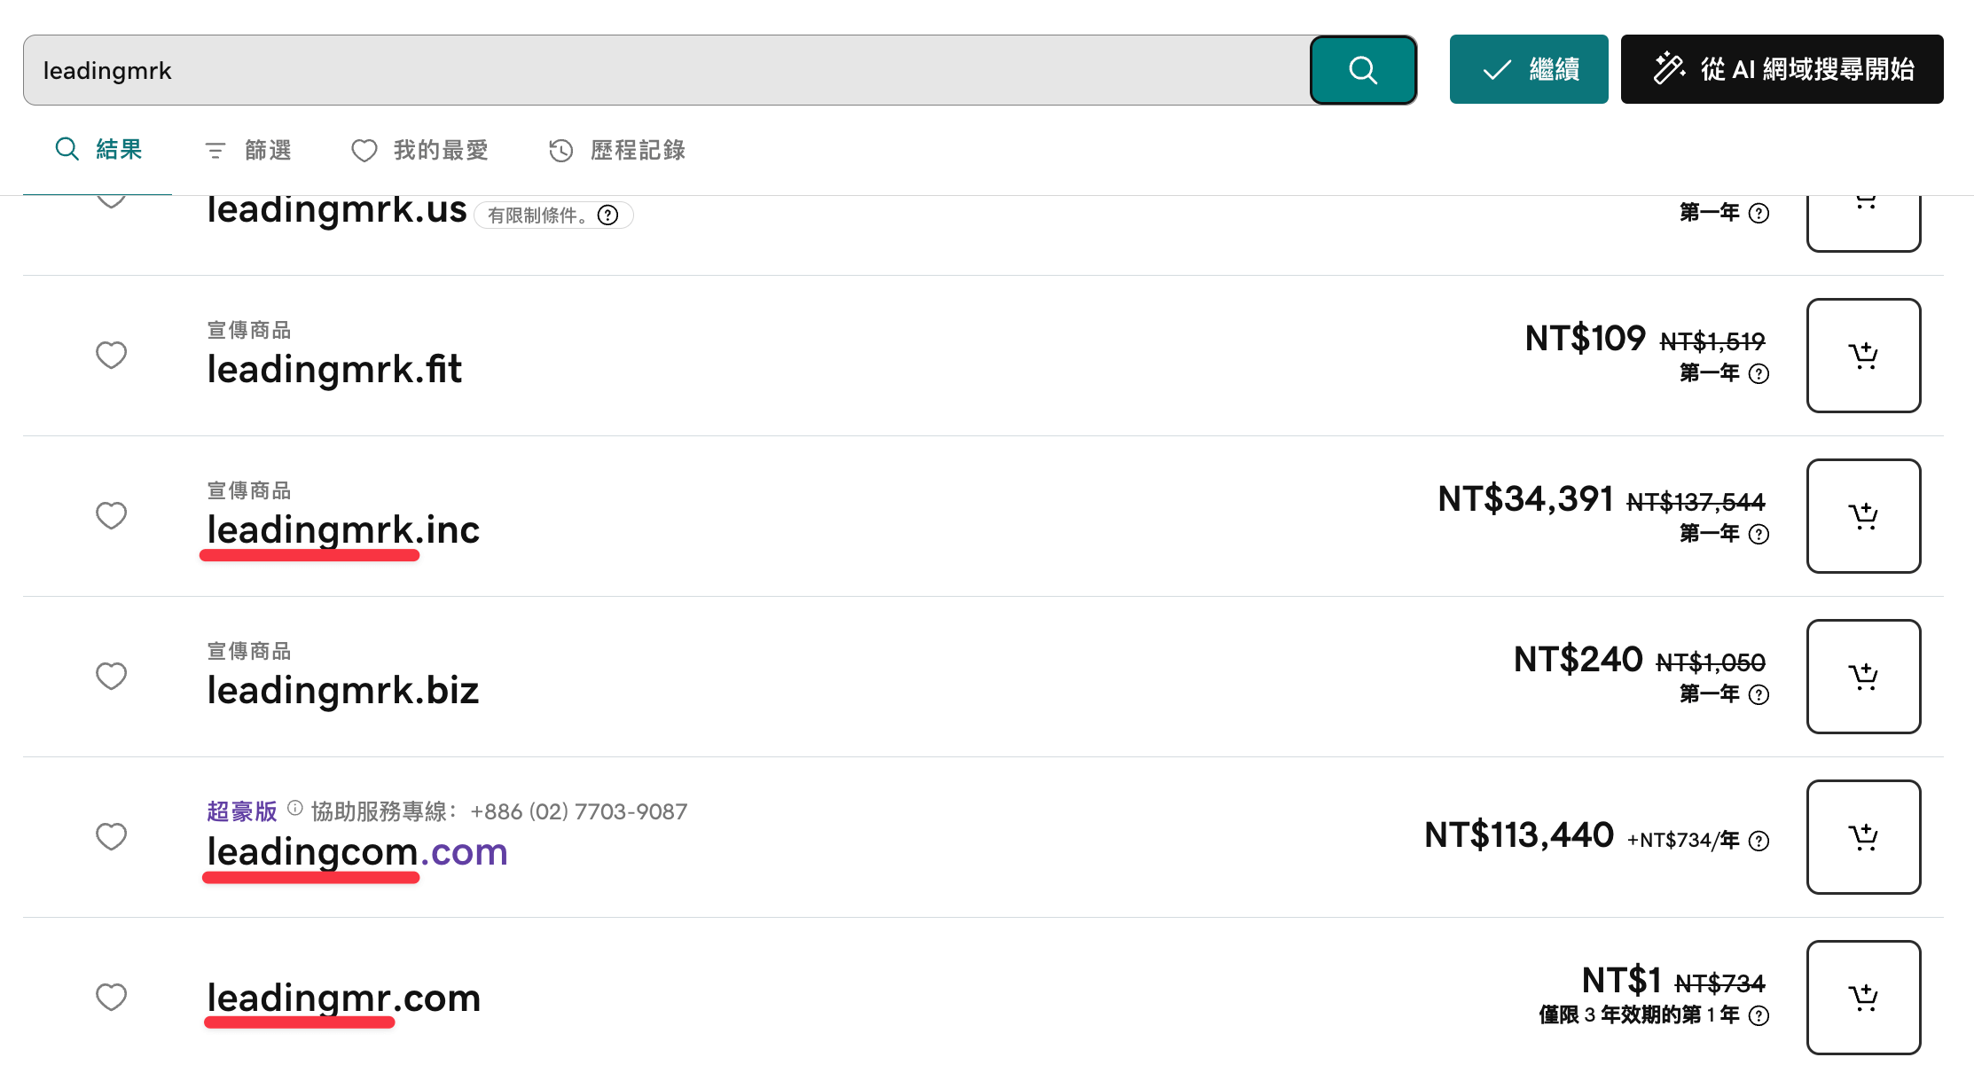Switch to 歷程記錄 history tab
The height and width of the screenshot is (1073, 1974).
(x=617, y=150)
